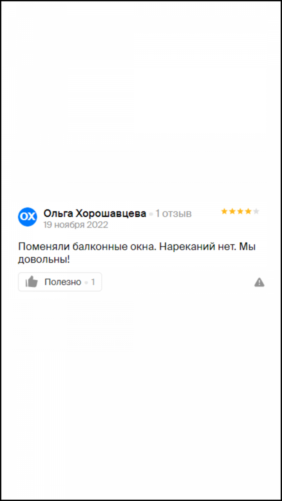Screen dimensions: 282x501
Task: Select the first gold rating star
Action: click(x=224, y=211)
